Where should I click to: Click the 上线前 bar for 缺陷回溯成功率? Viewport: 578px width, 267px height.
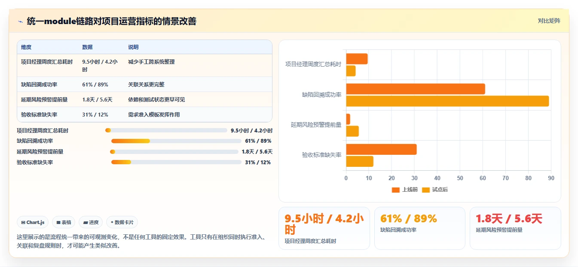(416, 89)
